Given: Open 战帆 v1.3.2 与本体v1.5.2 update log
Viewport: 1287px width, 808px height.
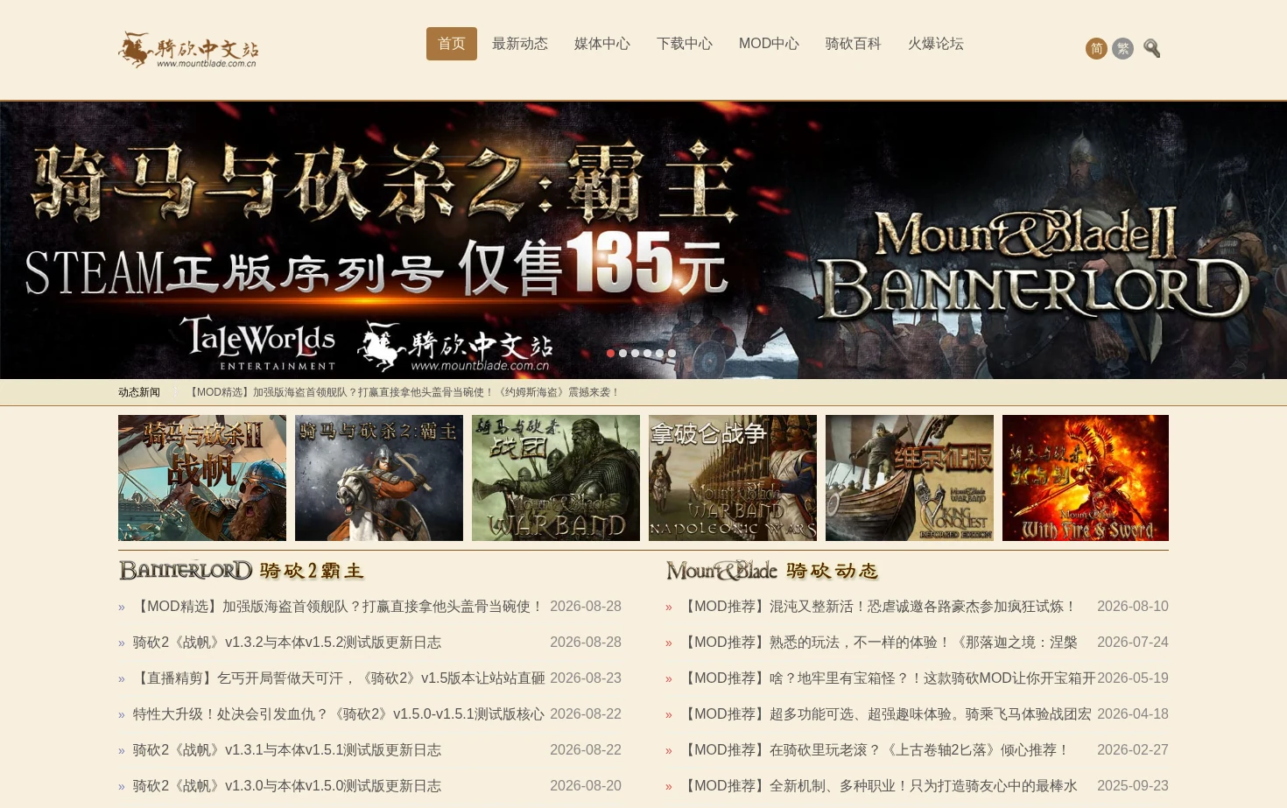Looking at the screenshot, I should 287,643.
